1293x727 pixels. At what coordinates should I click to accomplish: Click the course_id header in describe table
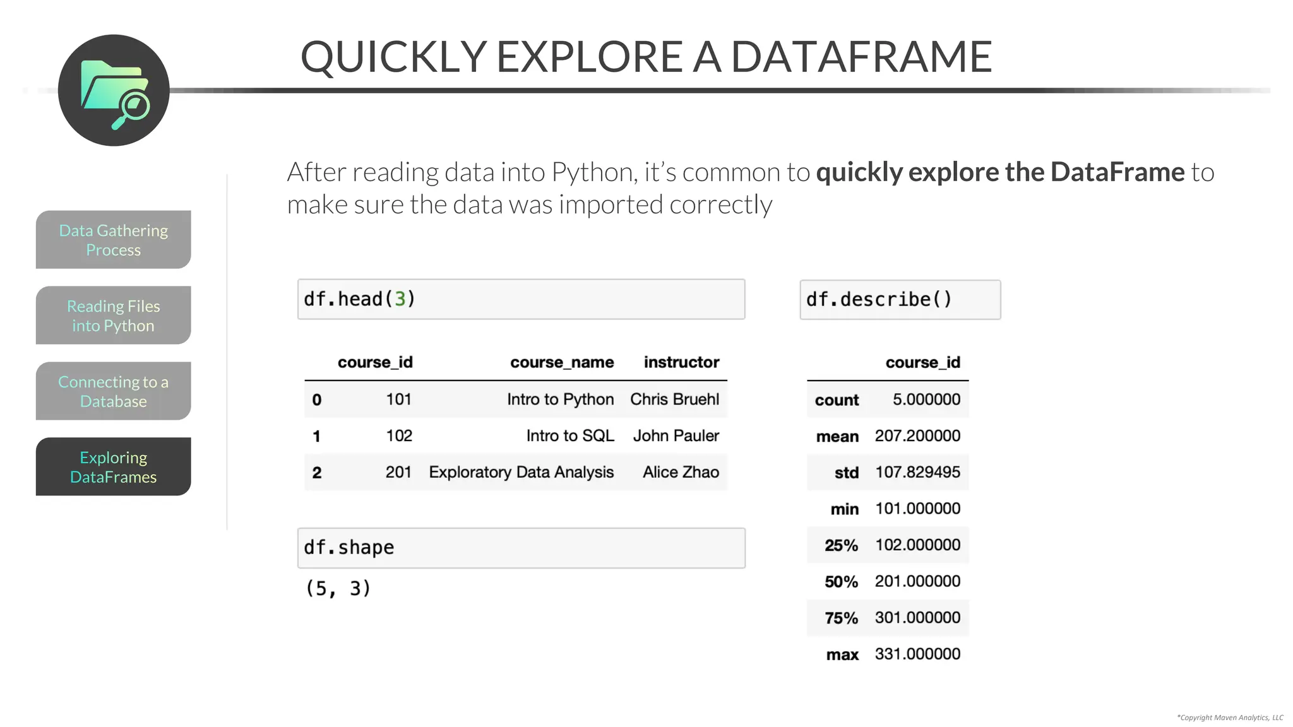[x=922, y=362]
